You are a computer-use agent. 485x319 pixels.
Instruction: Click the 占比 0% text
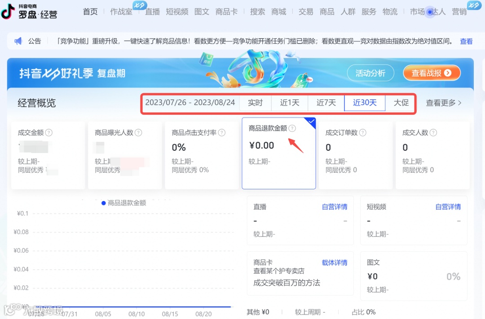363,312
